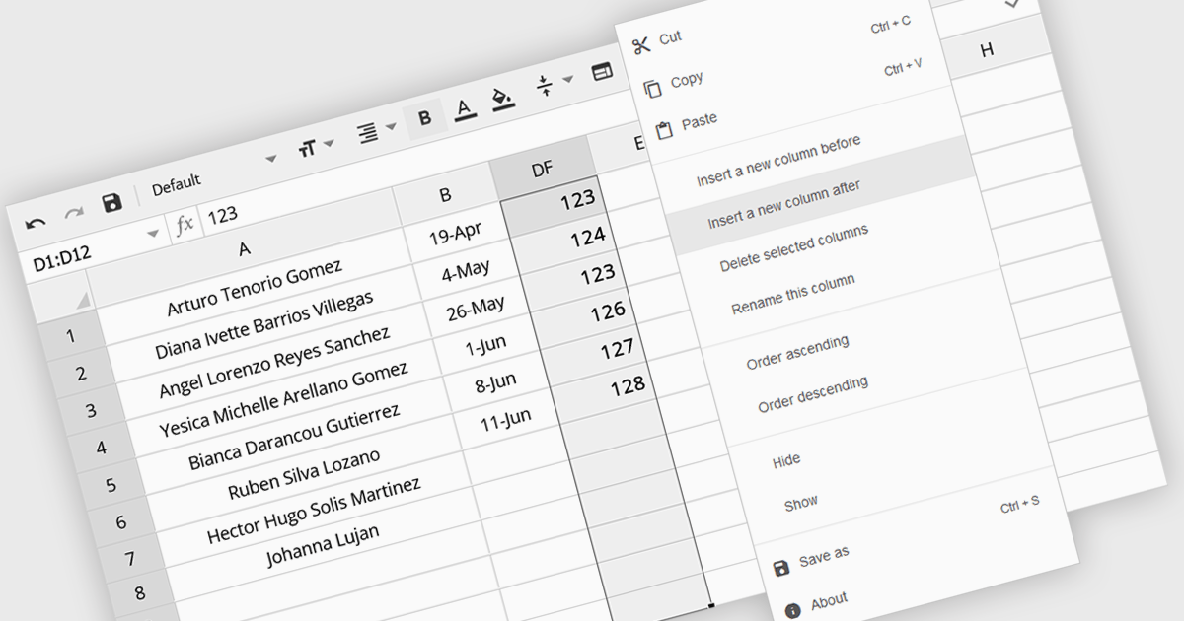Toggle bold formatting with B button
Screen dimensions: 1184x621
coord(424,118)
